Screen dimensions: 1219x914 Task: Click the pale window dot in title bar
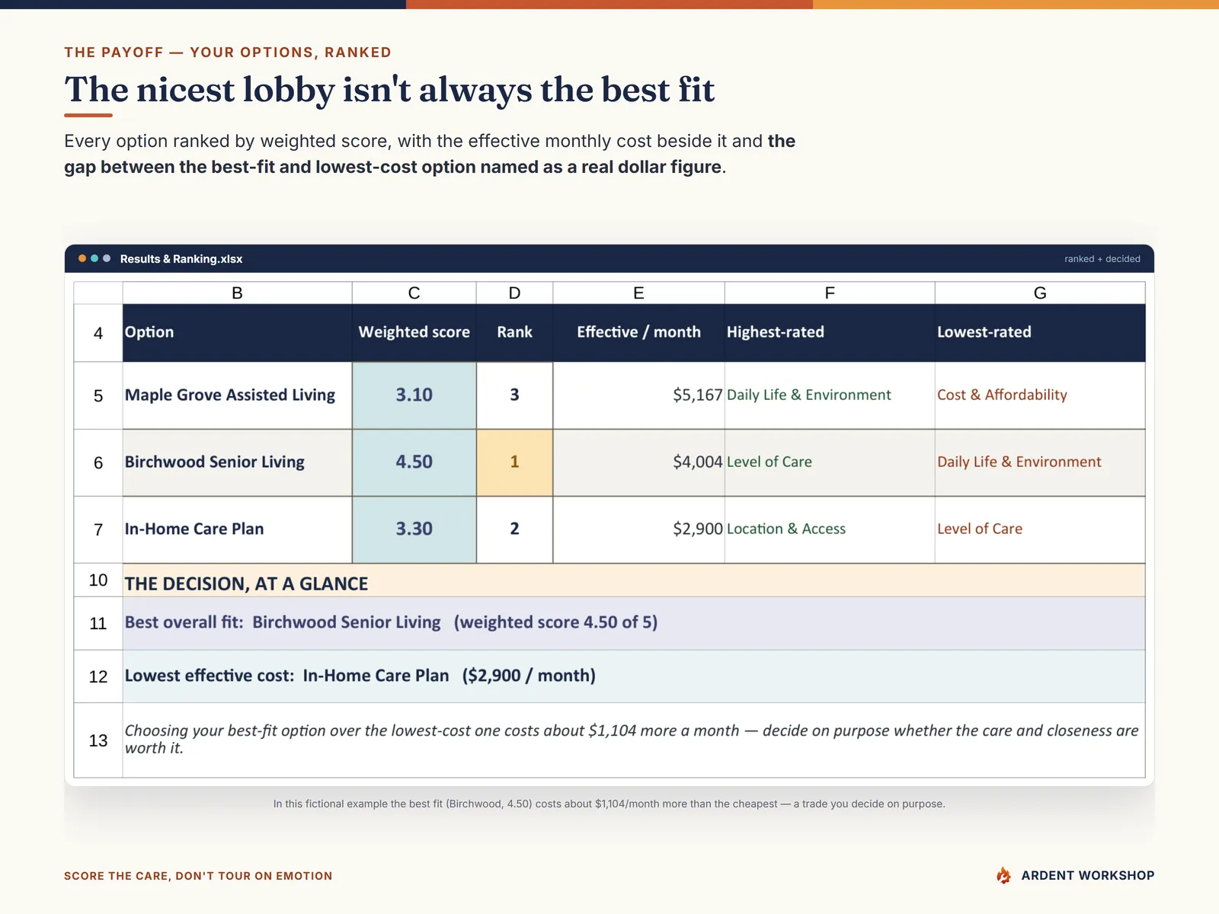107,258
